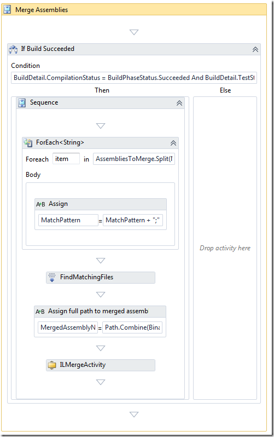Edit the Condition expression field
Image resolution: width=274 pixels, height=437 pixels.
pos(134,78)
